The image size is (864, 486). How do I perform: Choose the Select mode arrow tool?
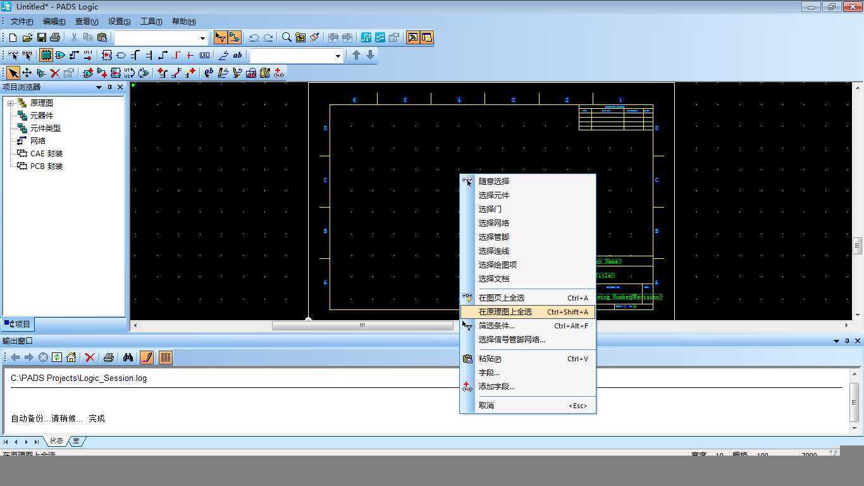pyautogui.click(x=13, y=73)
